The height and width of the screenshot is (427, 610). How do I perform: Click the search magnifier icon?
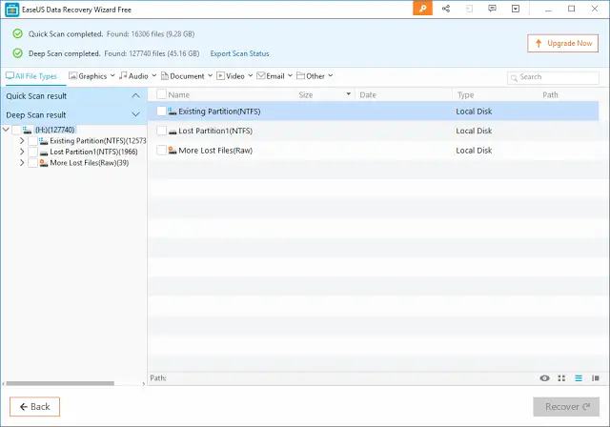[514, 77]
